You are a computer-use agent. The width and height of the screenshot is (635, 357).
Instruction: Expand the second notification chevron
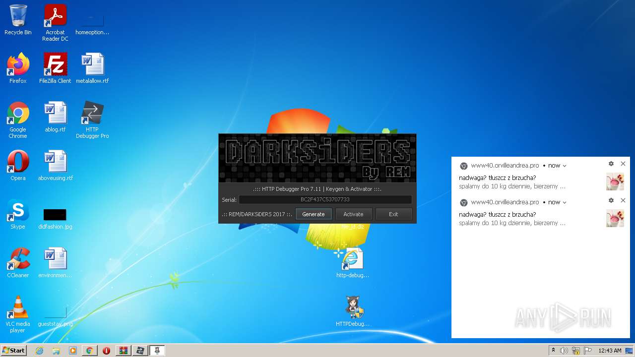[565, 203]
